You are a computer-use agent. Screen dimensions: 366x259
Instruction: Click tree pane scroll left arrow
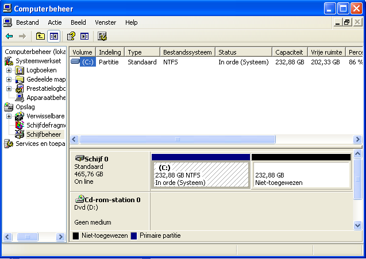point(7,237)
